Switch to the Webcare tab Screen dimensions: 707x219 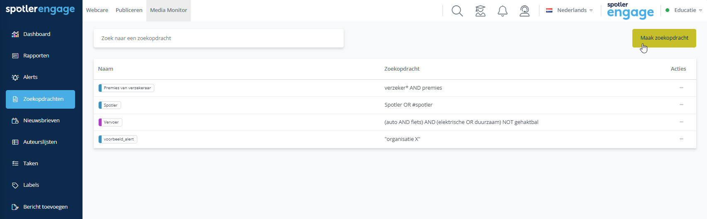pyautogui.click(x=97, y=10)
